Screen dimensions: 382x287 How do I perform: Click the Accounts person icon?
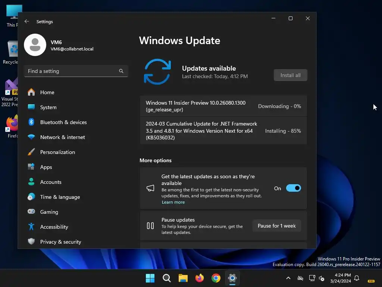(31, 182)
